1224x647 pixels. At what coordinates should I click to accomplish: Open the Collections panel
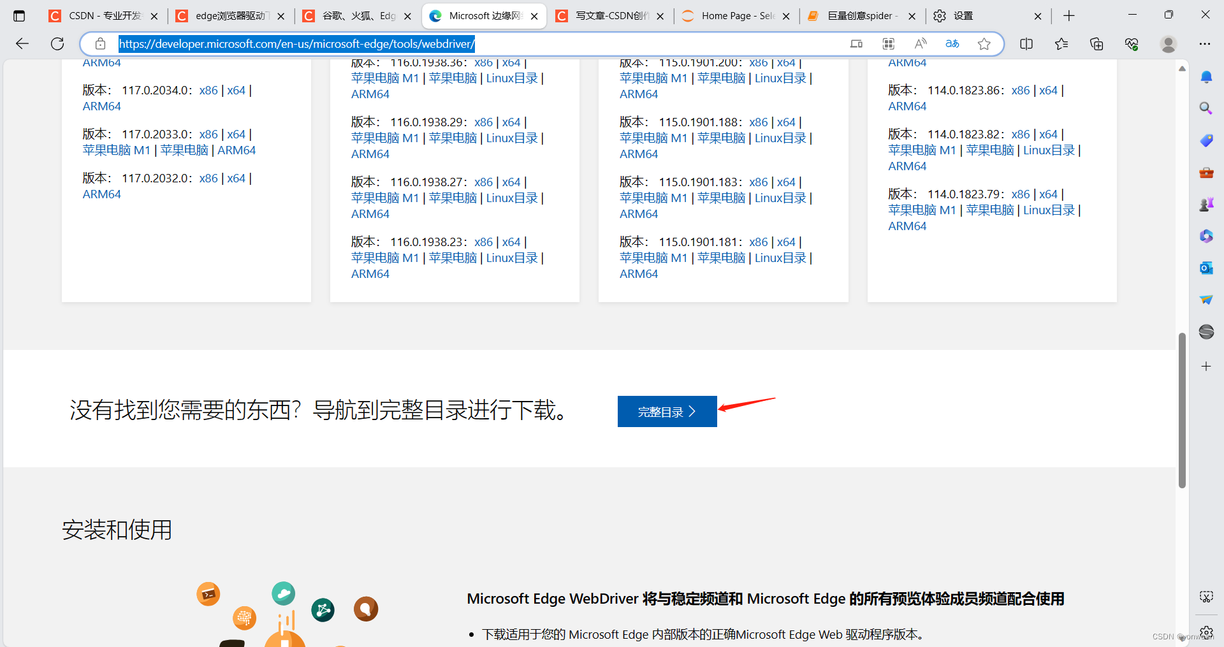click(x=1096, y=43)
